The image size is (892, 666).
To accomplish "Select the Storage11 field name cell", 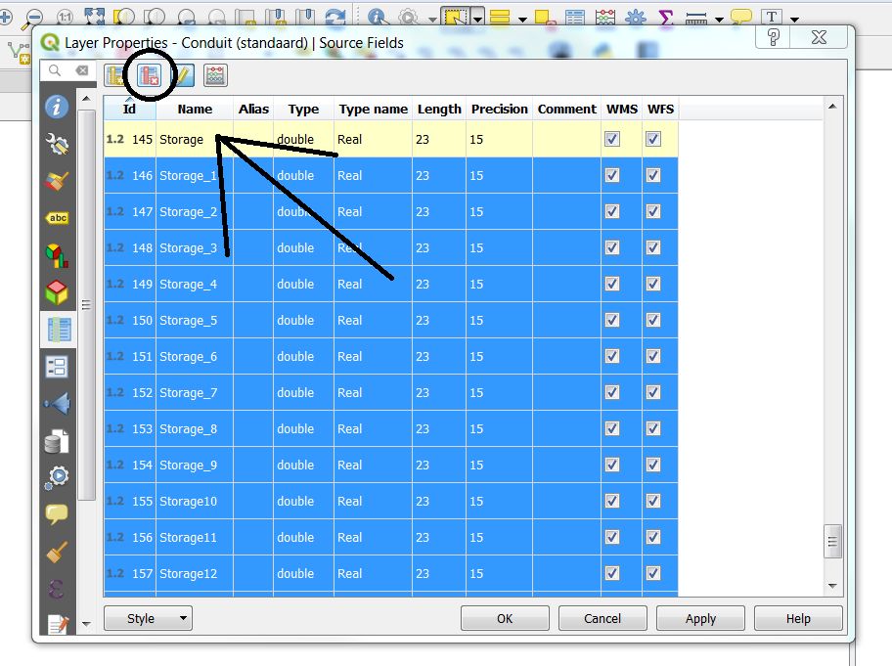I will coord(195,537).
